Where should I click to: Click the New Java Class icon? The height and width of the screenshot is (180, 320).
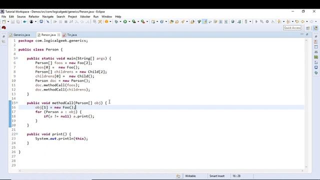click(162, 21)
